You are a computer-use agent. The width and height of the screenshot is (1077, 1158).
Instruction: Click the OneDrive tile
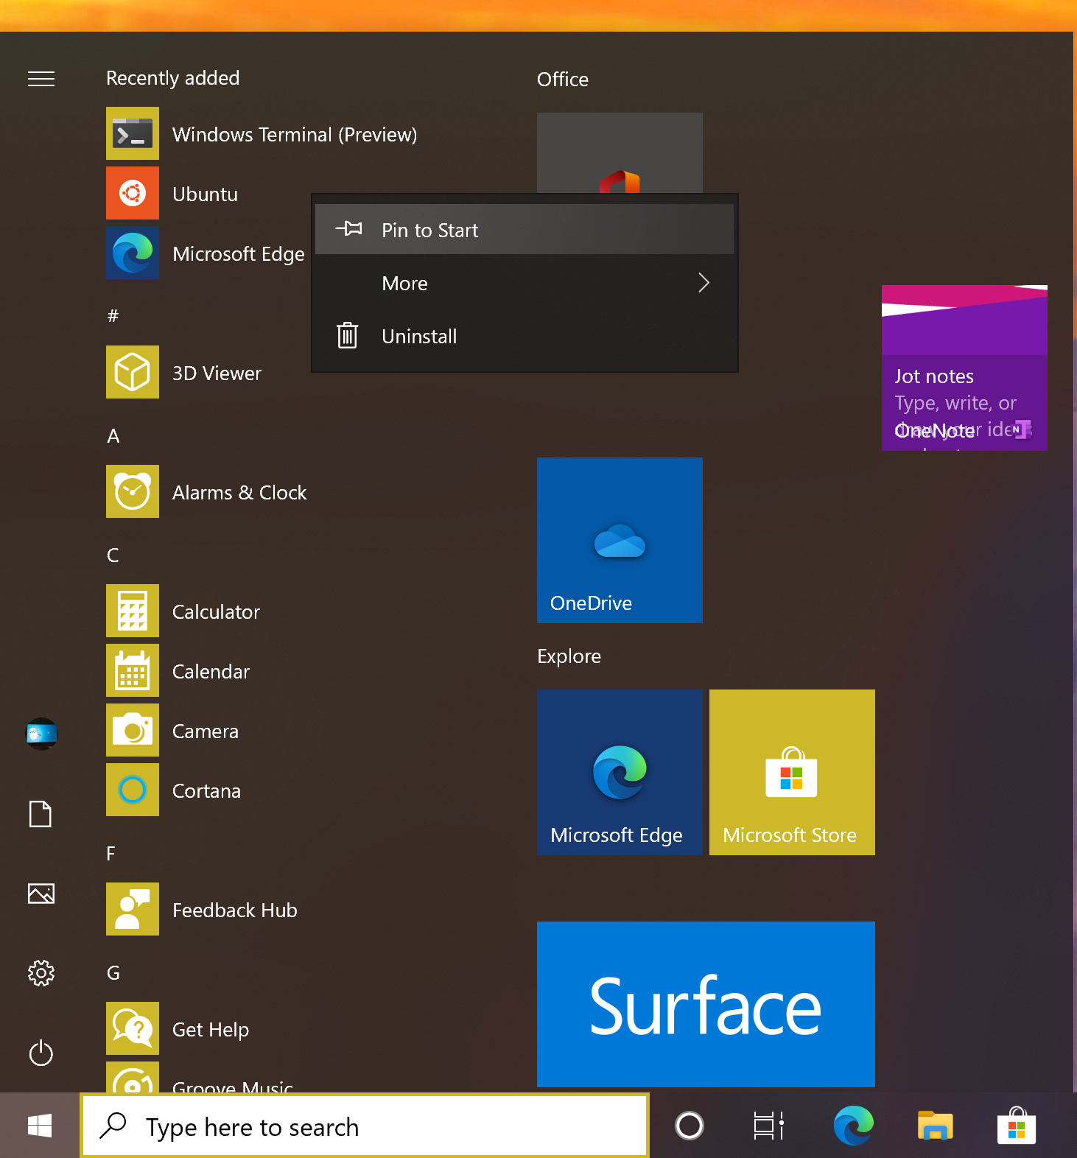point(620,540)
